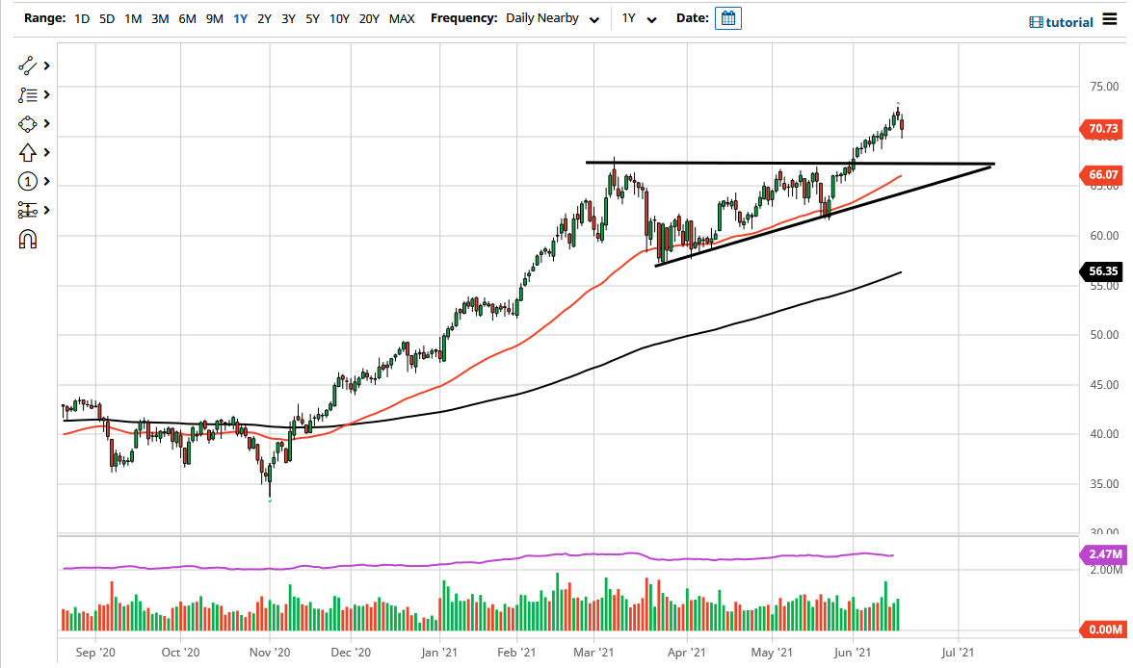The image size is (1133, 668).
Task: Click the 3M range button
Action: coord(159,17)
